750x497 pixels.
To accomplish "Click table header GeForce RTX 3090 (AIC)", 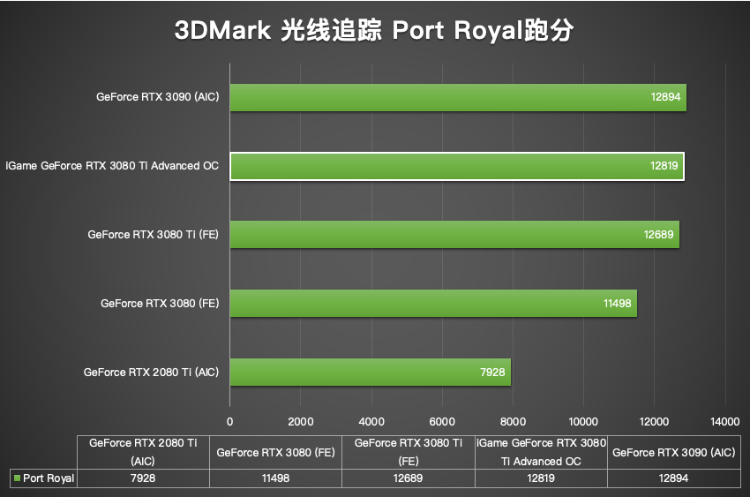I will pos(674,452).
